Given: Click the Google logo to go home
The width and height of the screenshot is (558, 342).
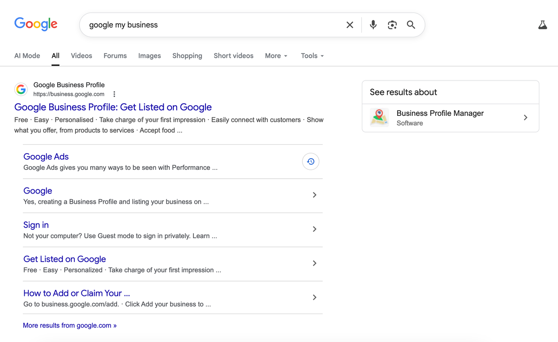Looking at the screenshot, I should (x=36, y=24).
